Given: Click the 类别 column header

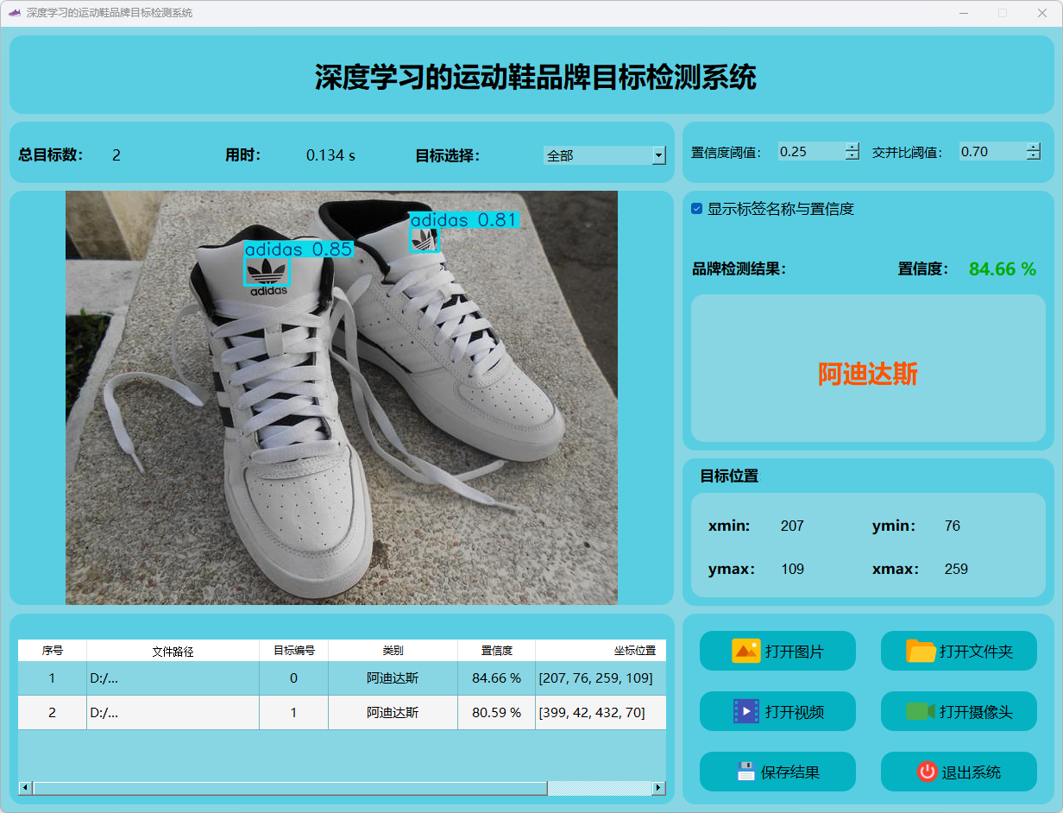Looking at the screenshot, I should point(393,651).
